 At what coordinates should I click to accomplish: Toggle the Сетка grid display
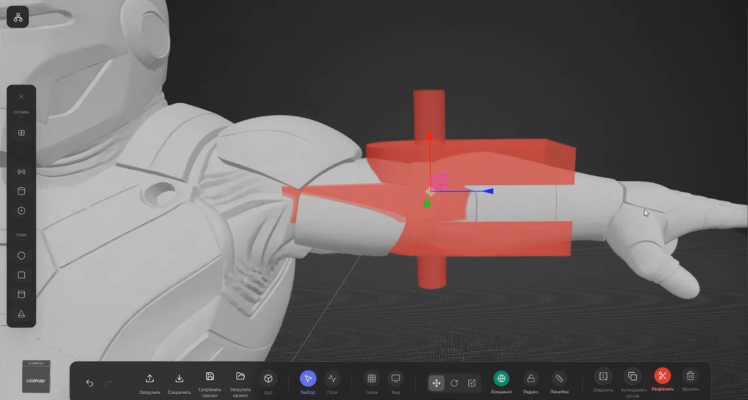[x=371, y=383]
